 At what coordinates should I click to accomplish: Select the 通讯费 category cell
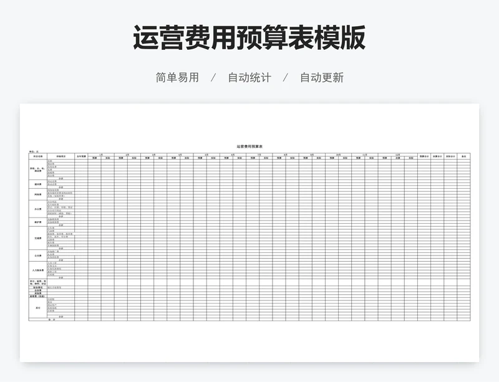[38, 184]
